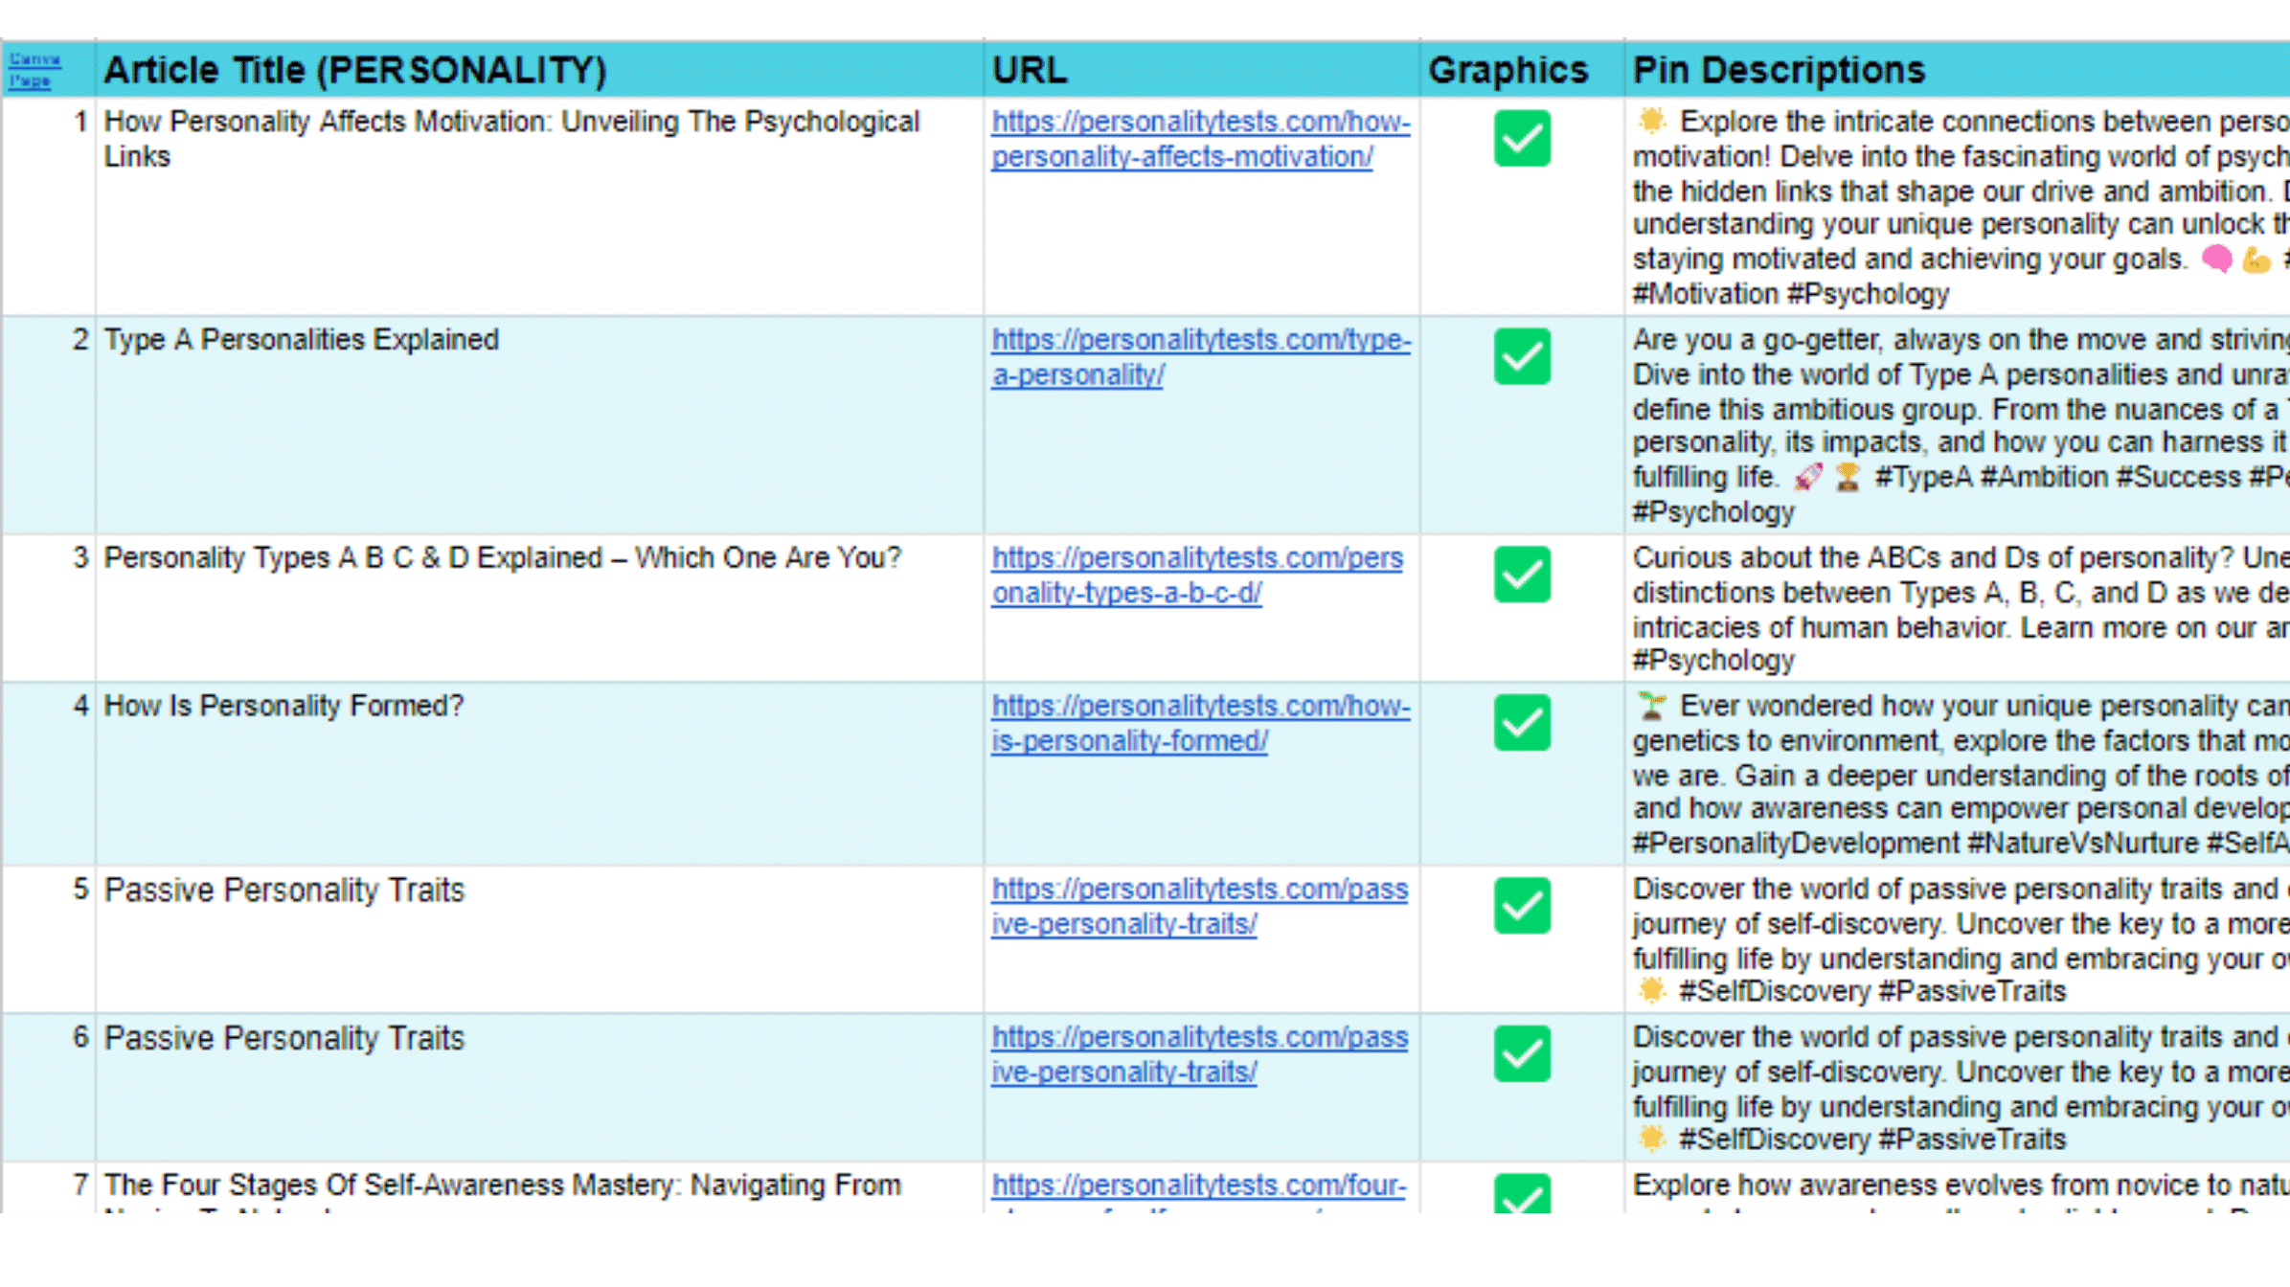Open the four-stages URL in row 7

pos(1197,1185)
